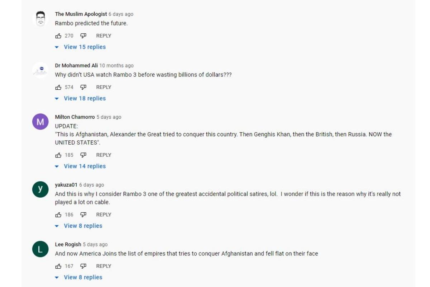Show the 14 replies to Milton Chamorro

pos(85,166)
